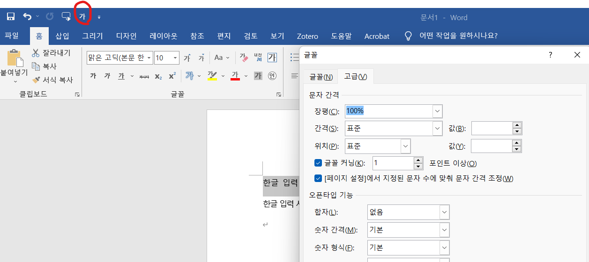589x262 pixels.
Task: Switch to the Zotero ribbon tab
Action: (x=307, y=36)
